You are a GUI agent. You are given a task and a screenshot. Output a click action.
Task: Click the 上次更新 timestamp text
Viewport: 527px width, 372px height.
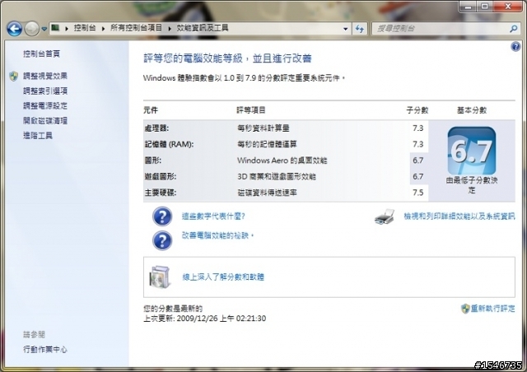coord(205,319)
